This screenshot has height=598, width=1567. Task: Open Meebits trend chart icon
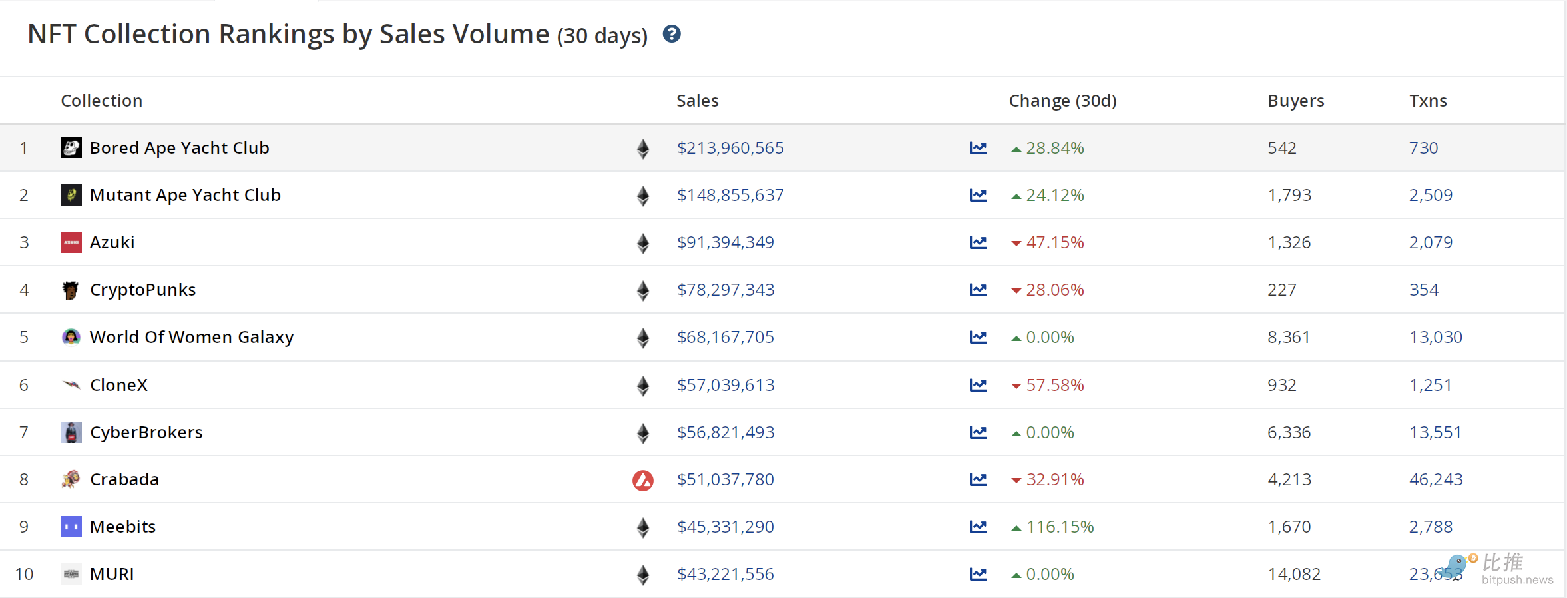[x=978, y=527]
